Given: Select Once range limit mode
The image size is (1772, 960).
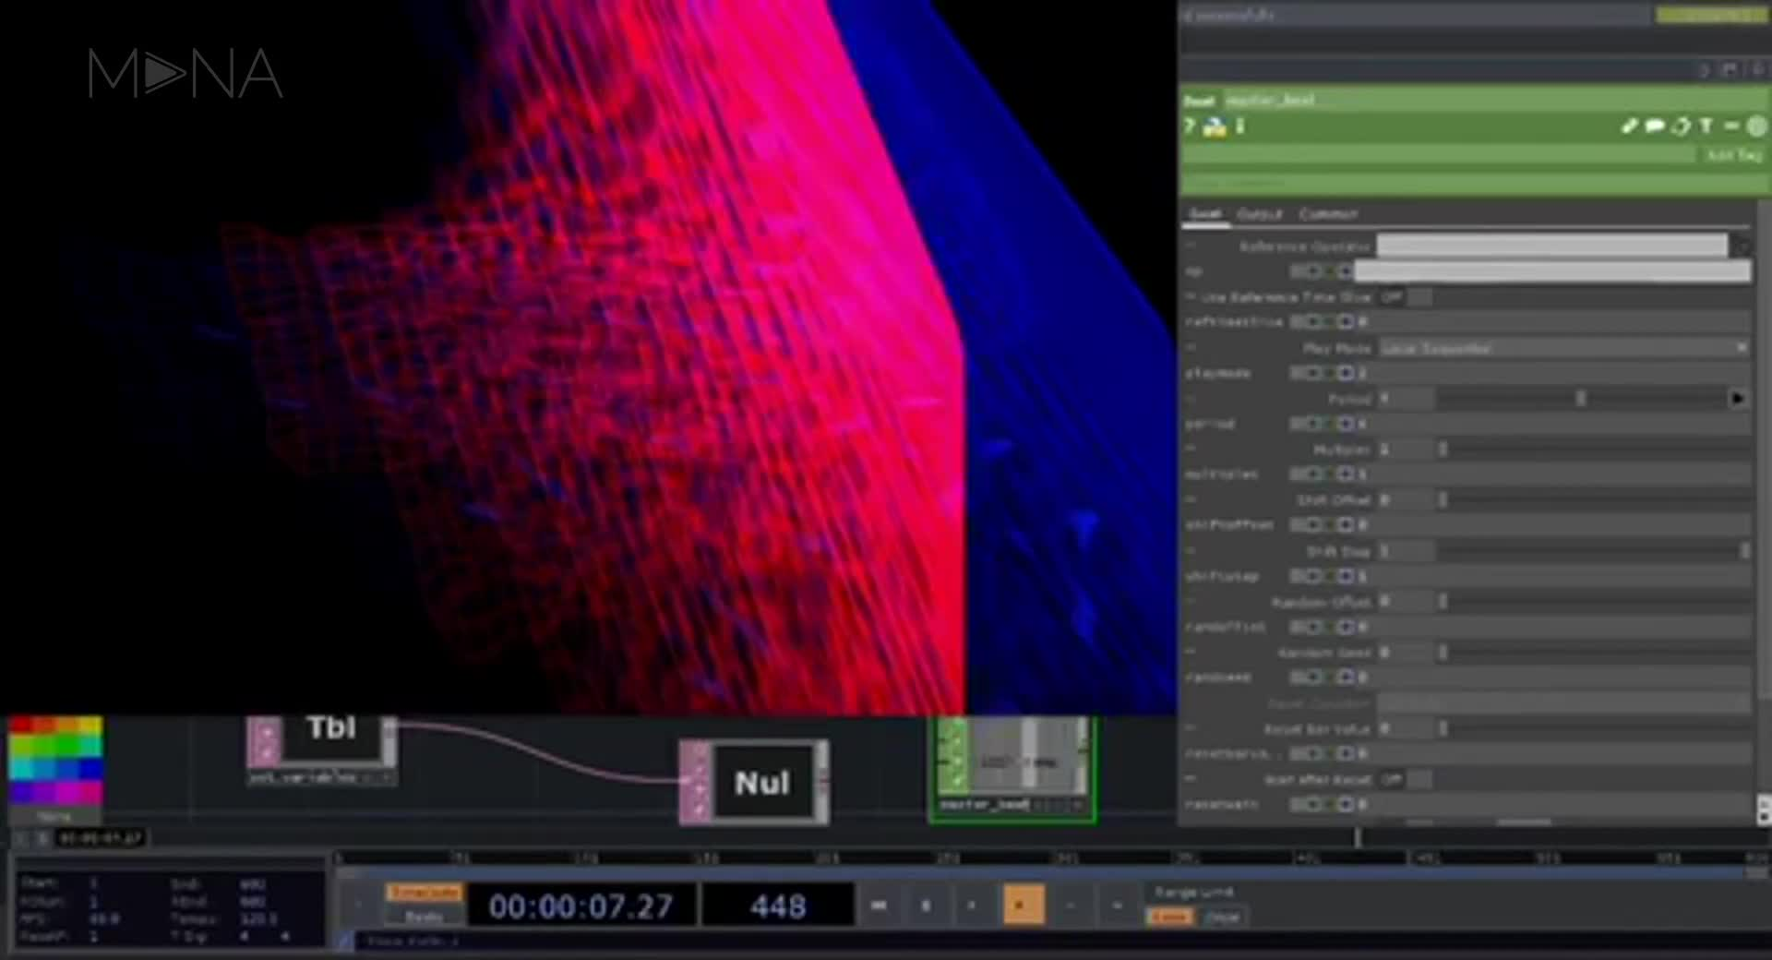Looking at the screenshot, I should [1222, 917].
